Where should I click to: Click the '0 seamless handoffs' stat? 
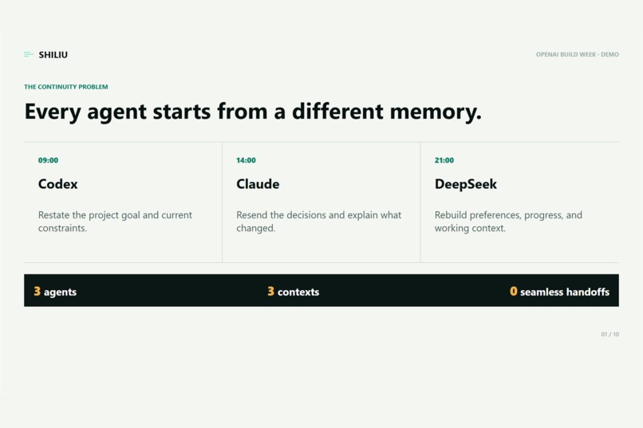pos(559,291)
